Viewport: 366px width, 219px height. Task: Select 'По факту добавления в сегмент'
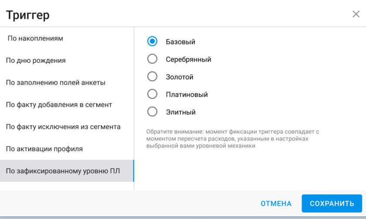[x=59, y=104]
